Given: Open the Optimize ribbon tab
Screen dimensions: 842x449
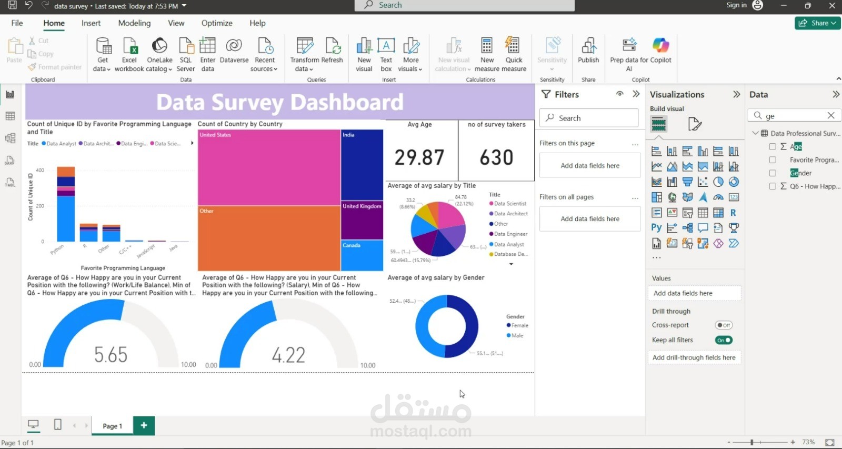Looking at the screenshot, I should pos(217,23).
